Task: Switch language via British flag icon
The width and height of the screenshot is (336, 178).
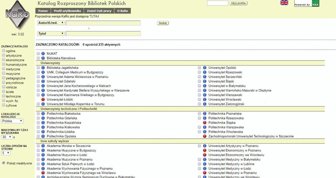Action: point(284,3)
